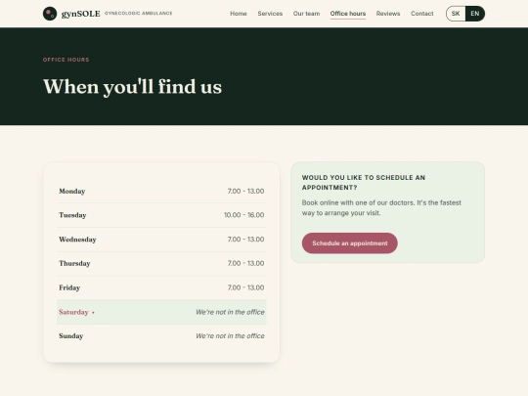The height and width of the screenshot is (396, 528).
Task: Switch language to SK
Action: pos(456,14)
